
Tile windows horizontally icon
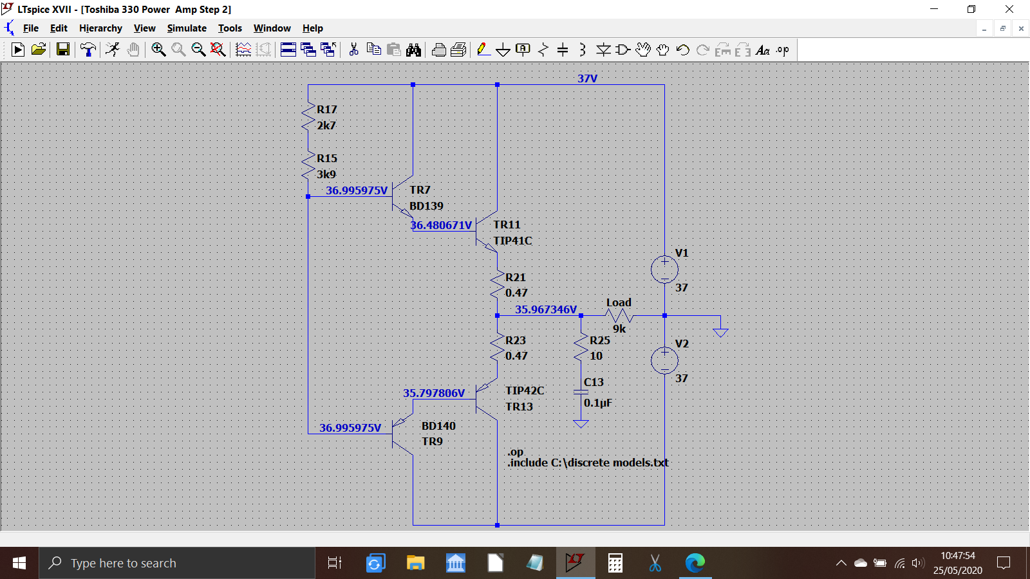pyautogui.click(x=288, y=50)
